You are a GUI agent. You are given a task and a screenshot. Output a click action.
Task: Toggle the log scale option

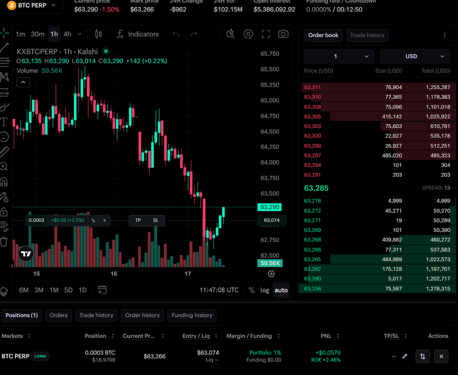tap(265, 290)
